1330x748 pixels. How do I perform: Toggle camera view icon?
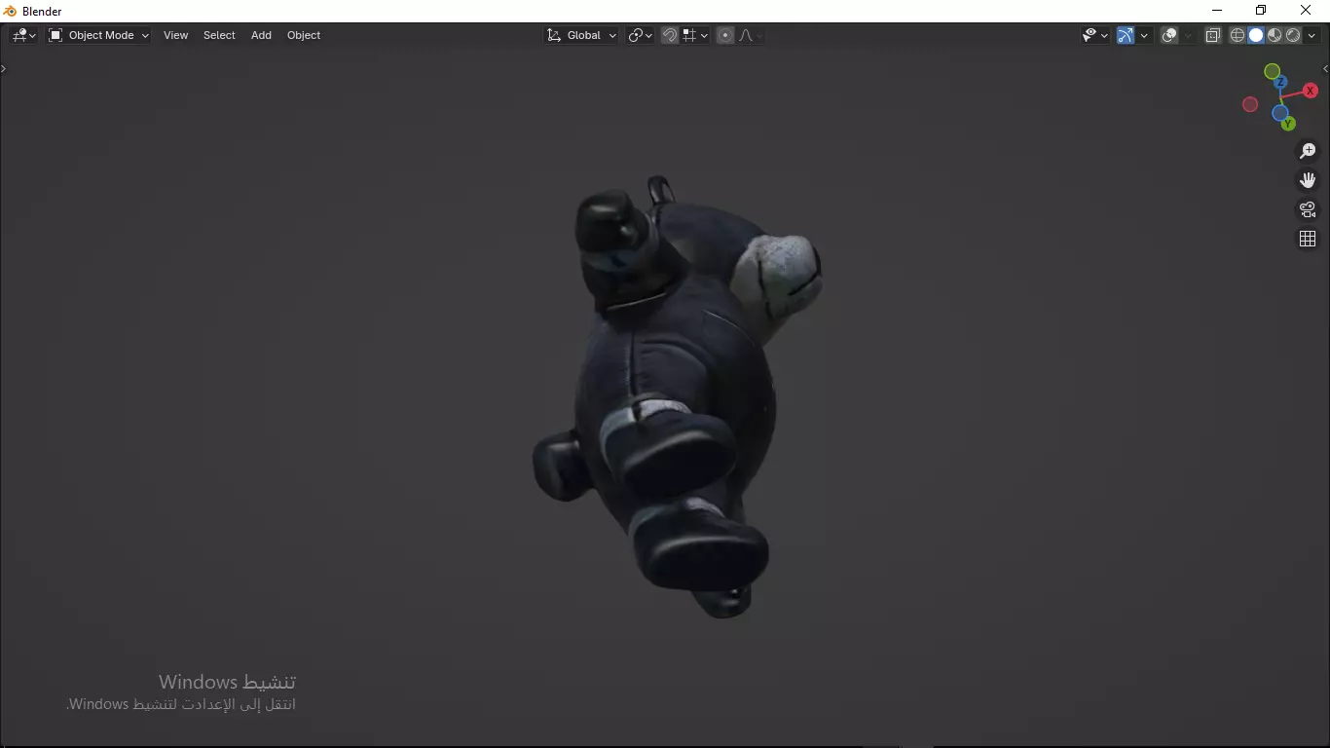pos(1308,209)
